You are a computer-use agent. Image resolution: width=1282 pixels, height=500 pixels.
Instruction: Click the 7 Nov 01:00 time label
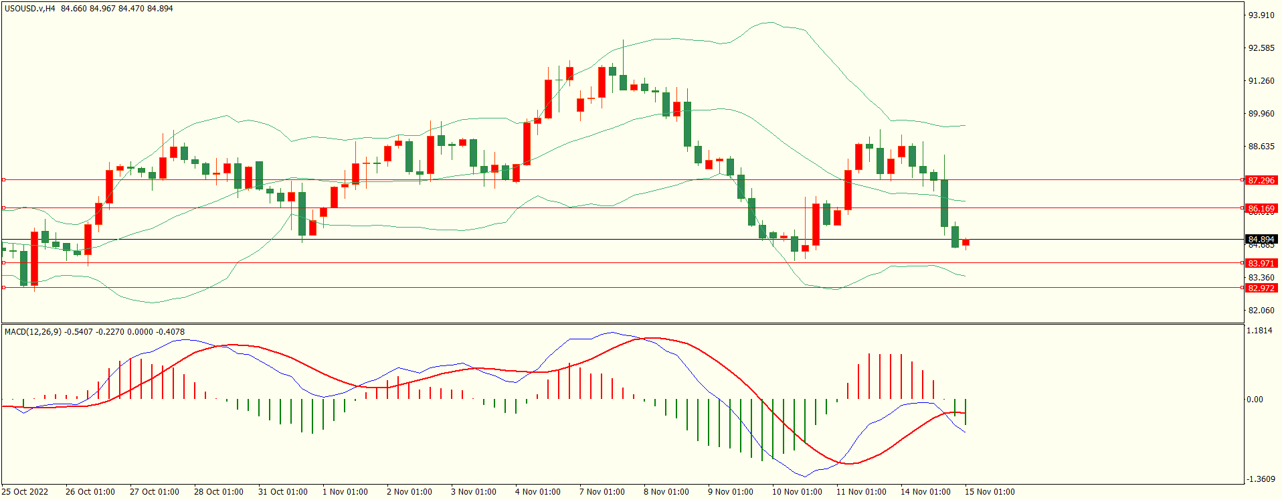(x=602, y=491)
